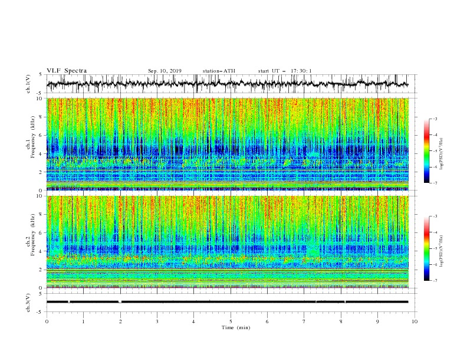Image resolution: width=467 pixels, height=361 pixels.
Task: Click the ch.3 black voltage trace
Action: click(227, 302)
